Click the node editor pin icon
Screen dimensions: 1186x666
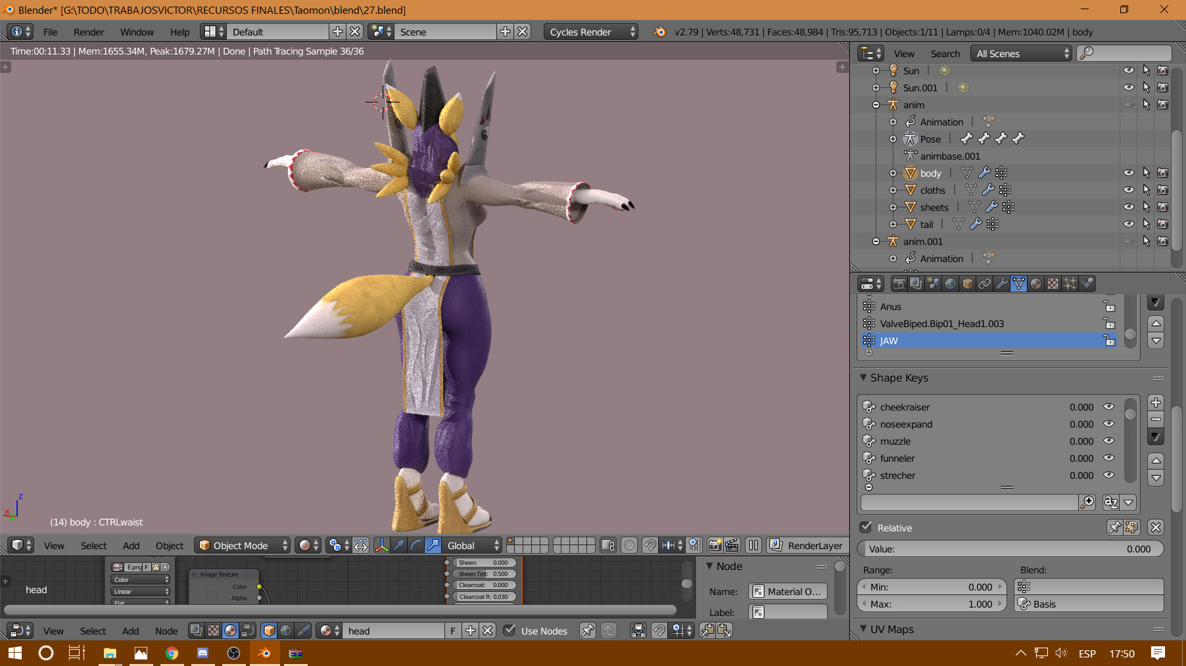[588, 631]
